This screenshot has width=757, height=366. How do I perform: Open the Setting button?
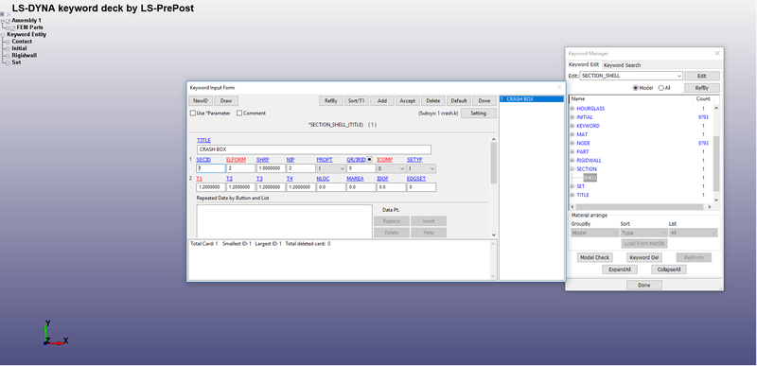479,113
